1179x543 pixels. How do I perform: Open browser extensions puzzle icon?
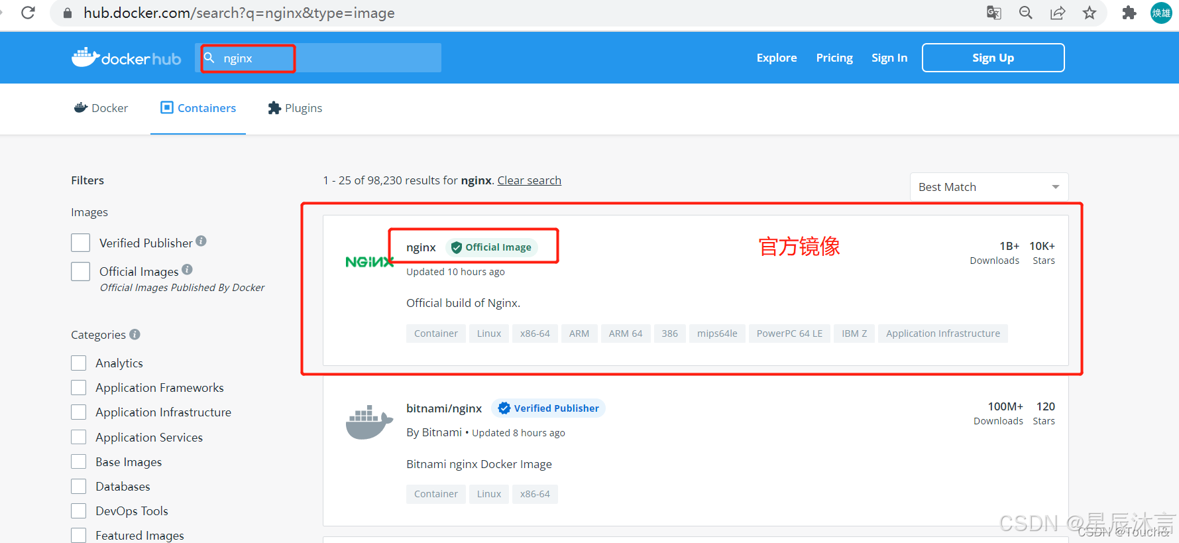pos(1129,13)
